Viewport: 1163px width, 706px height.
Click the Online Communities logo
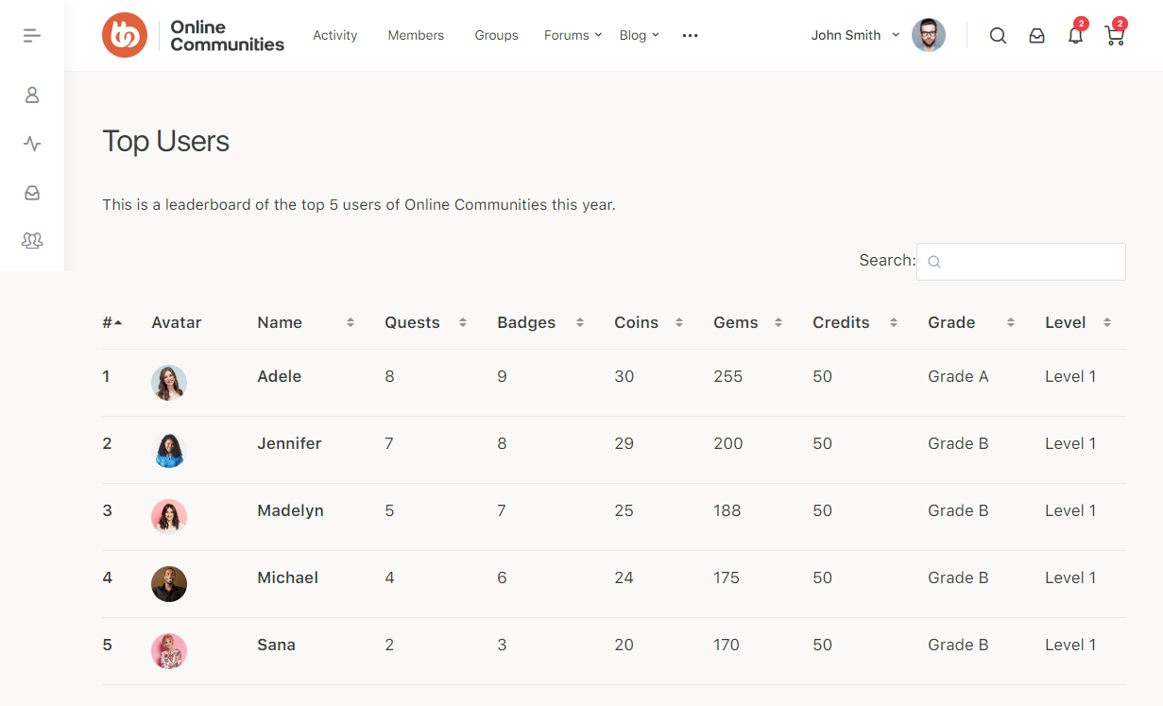click(193, 35)
